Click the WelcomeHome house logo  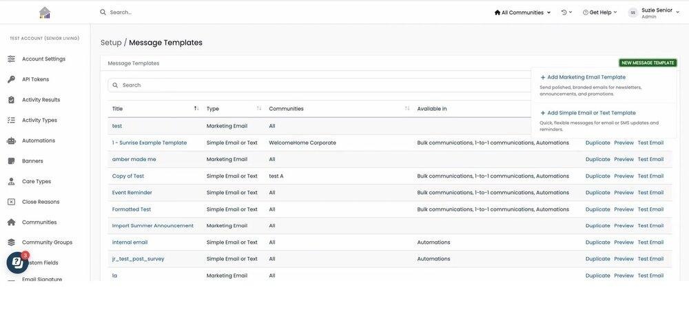coord(44,12)
